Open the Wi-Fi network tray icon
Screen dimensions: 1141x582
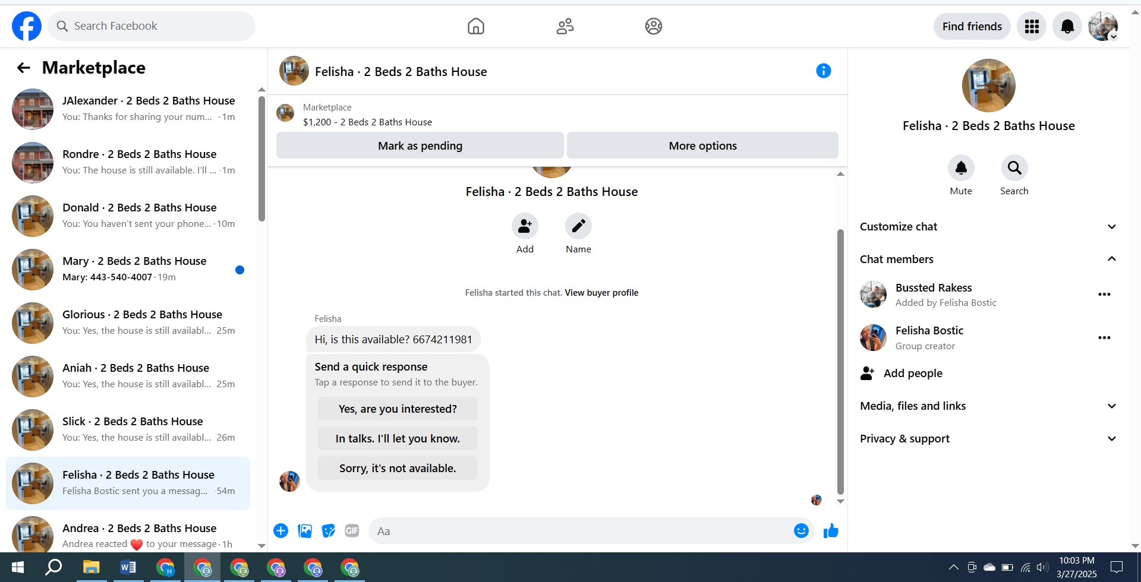click(x=1025, y=567)
